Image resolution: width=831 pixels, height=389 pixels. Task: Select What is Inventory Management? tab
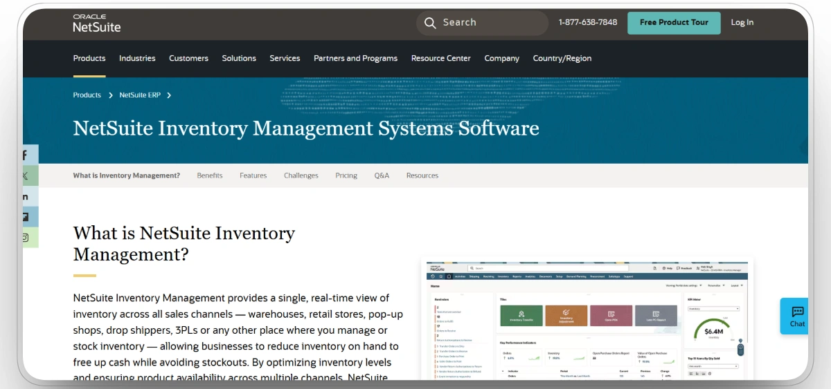[127, 175]
